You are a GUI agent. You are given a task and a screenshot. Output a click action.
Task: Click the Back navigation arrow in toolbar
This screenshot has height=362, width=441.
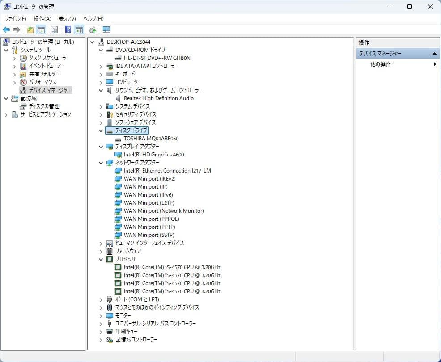coord(6,29)
